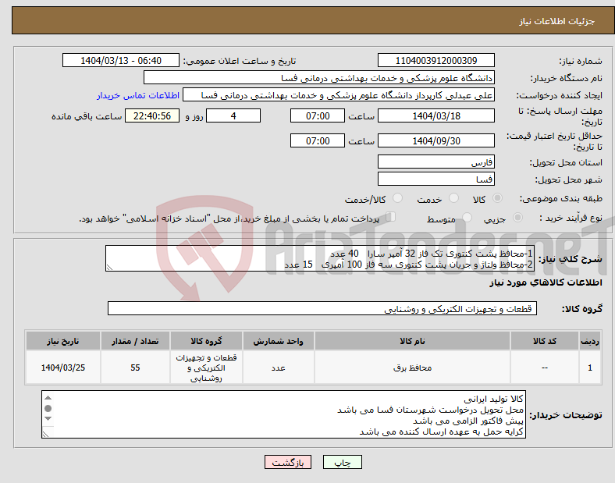Click the city field فسا
615x483 pixels.
[435, 179]
